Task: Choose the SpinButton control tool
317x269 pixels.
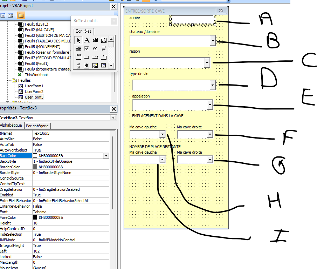Action: [87, 66]
